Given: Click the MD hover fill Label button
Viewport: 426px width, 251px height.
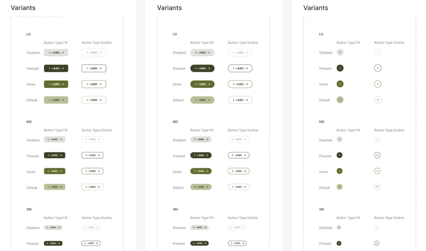Looking at the screenshot, I should [x=55, y=171].
